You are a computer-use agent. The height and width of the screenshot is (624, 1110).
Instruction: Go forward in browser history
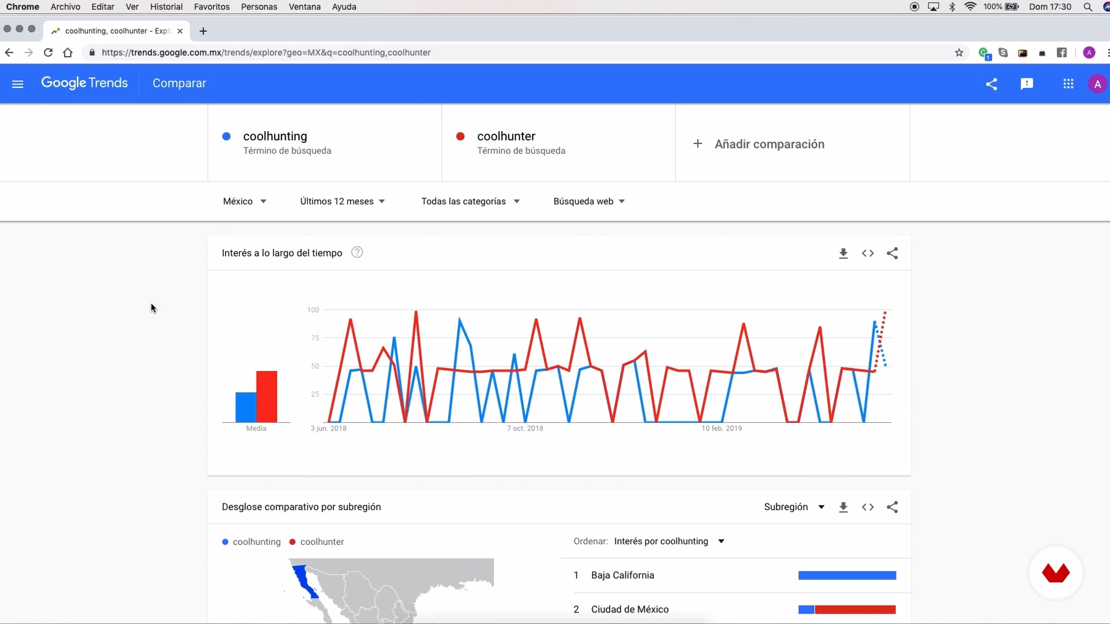point(28,53)
